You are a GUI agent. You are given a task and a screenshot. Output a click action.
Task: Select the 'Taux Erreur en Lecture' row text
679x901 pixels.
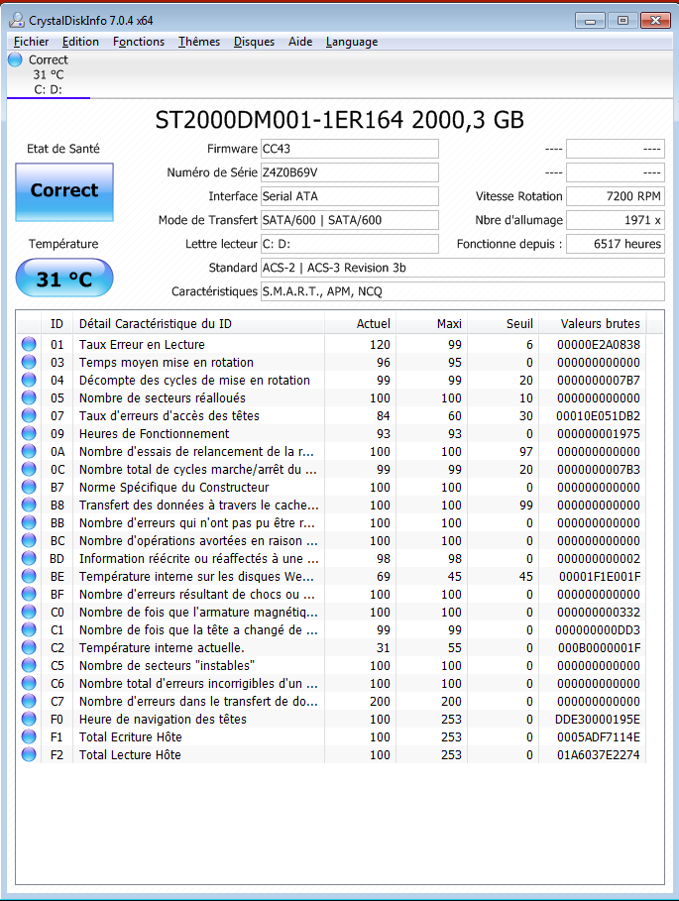pyautogui.click(x=142, y=344)
